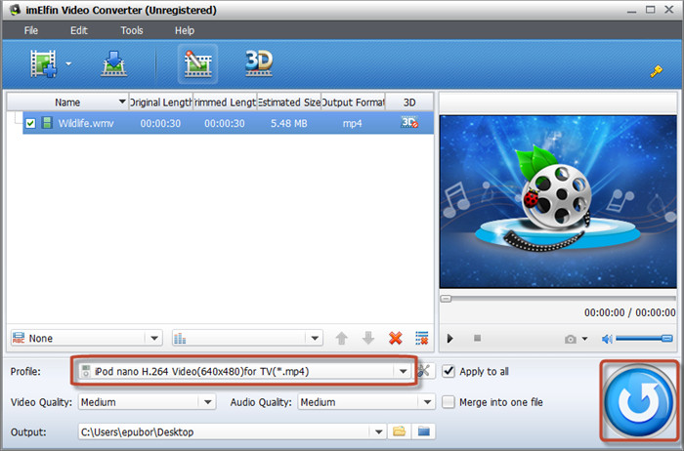Click the browse output folder icon
684x451 pixels.
pyautogui.click(x=399, y=431)
